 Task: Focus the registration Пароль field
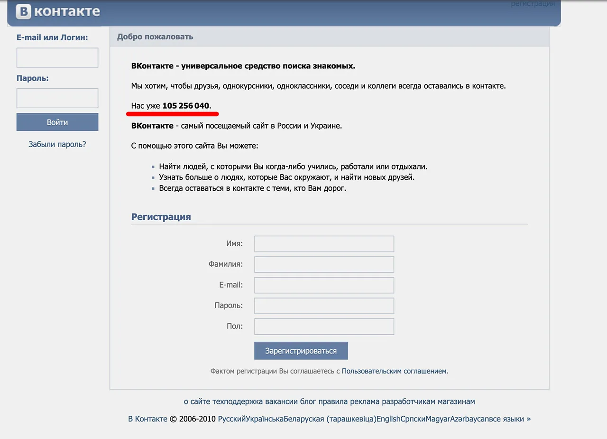[324, 306]
